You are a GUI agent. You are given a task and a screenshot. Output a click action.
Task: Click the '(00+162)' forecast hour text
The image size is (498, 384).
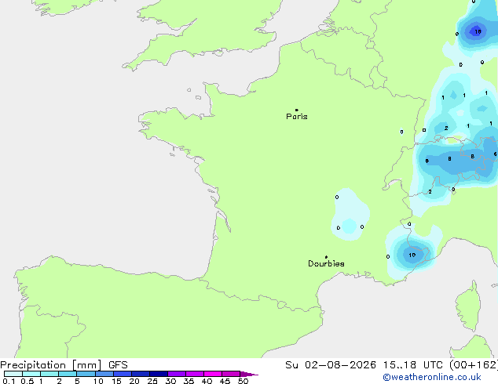[x=474, y=365]
